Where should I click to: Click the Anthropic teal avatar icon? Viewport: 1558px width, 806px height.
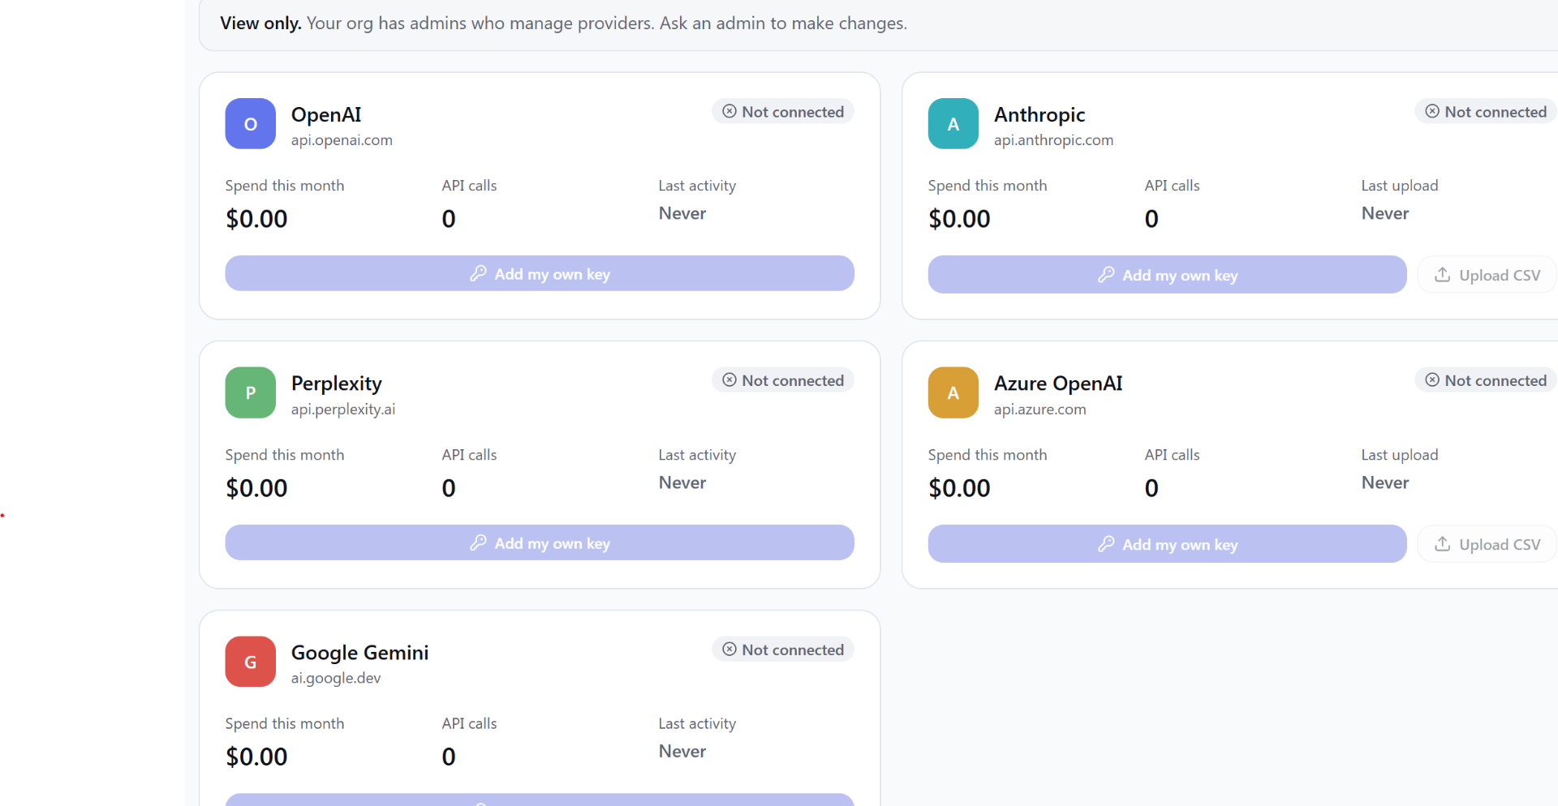coord(953,123)
